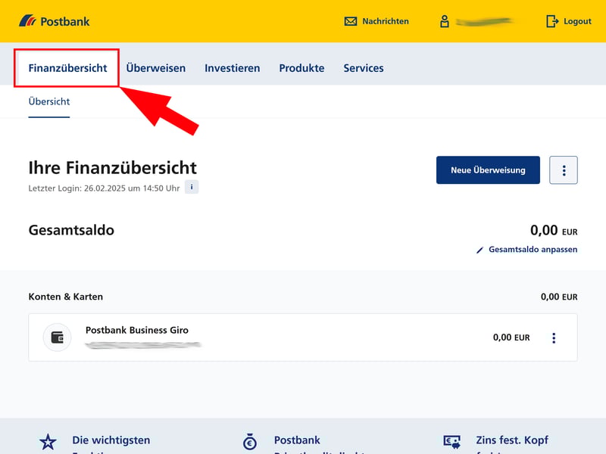Click Ihre Finanzübersicht heading
This screenshot has height=454, width=606.
(x=112, y=168)
